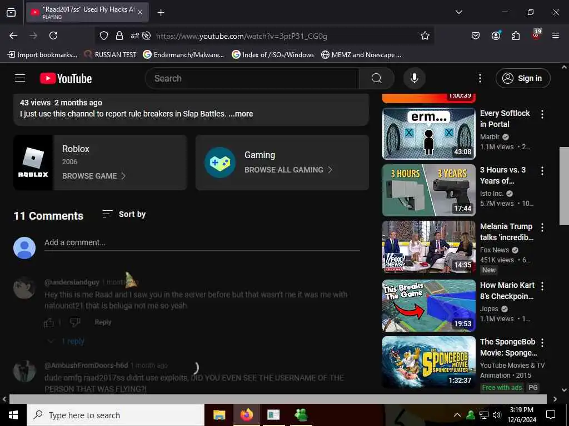The height and width of the screenshot is (426, 569).
Task: Show hidden system tray icons
Action: pyautogui.click(x=457, y=415)
